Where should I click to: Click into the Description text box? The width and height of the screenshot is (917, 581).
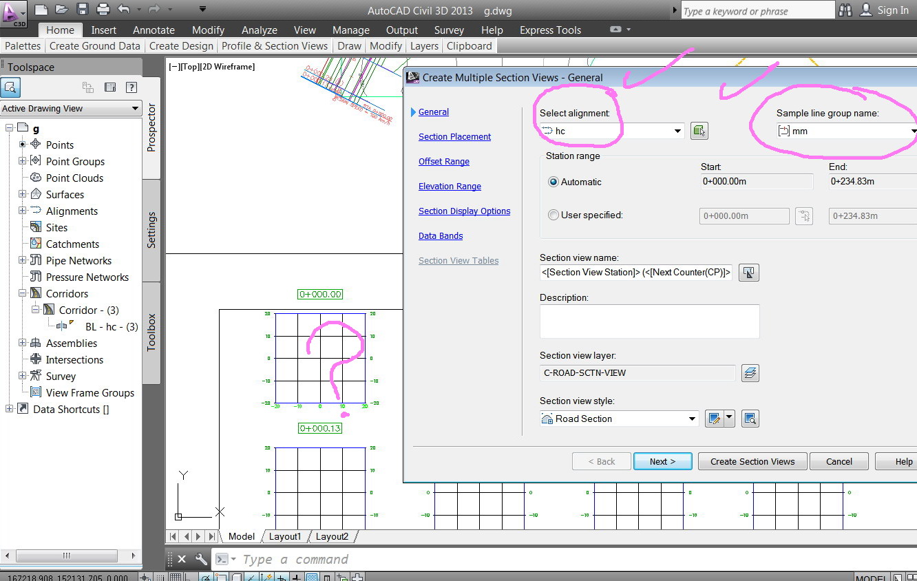click(649, 321)
